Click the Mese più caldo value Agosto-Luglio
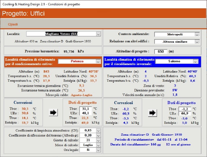 pyautogui.click(x=82, y=95)
